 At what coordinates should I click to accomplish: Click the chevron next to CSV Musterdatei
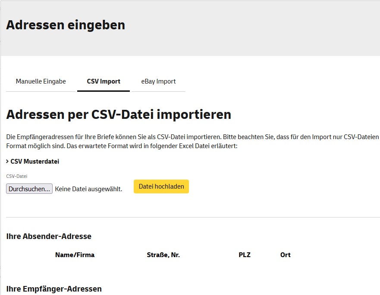pyautogui.click(x=8, y=161)
